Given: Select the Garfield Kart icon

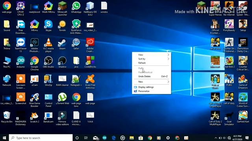Looking at the screenshot, I should [243, 117].
